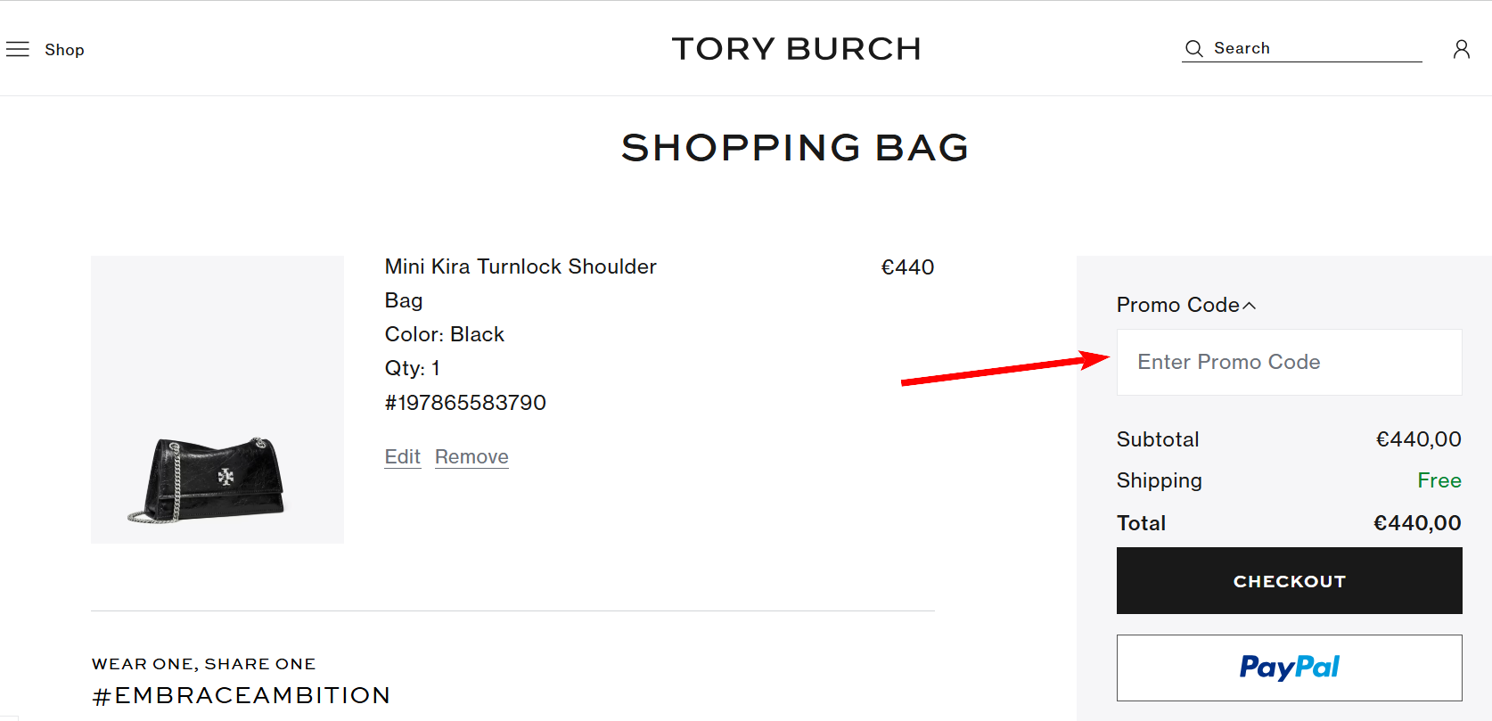Open the hamburger Shop menu
This screenshot has height=721, width=1492.
(x=17, y=49)
